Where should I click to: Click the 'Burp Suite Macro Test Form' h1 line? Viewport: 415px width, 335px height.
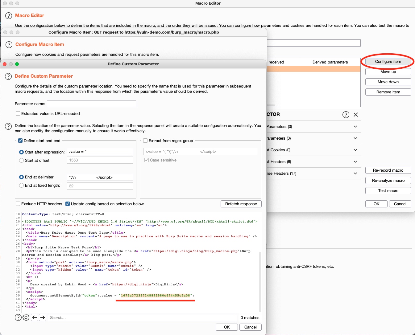pos(64,247)
